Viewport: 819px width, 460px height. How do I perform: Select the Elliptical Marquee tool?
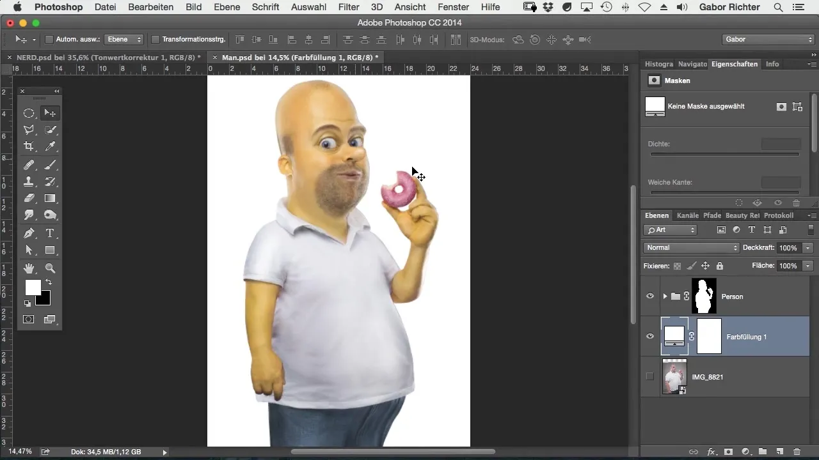[x=29, y=113]
